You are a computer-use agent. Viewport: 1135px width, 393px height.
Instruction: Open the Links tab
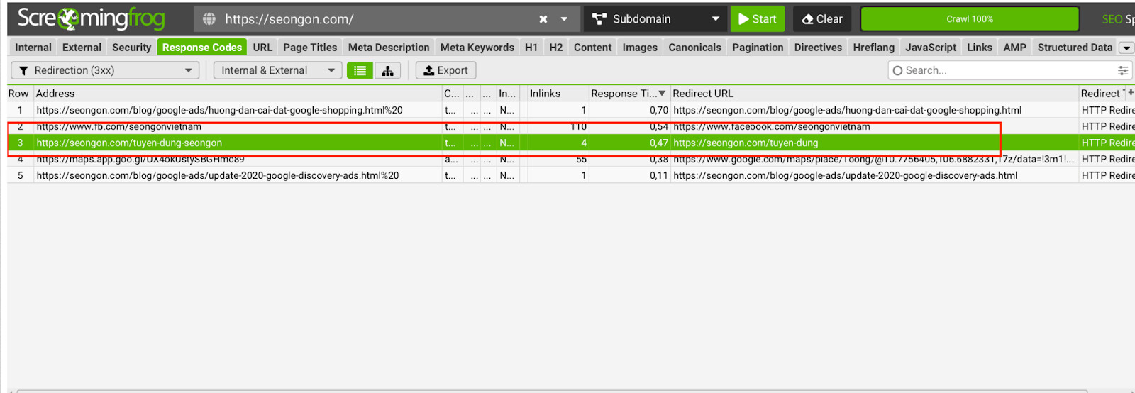point(980,48)
